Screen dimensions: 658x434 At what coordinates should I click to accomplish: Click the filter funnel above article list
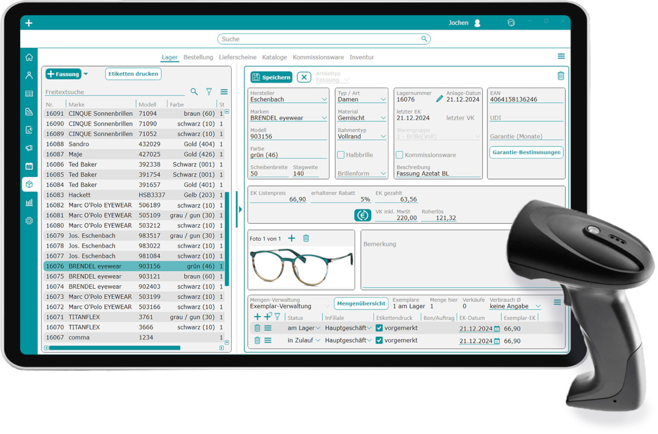click(x=209, y=91)
